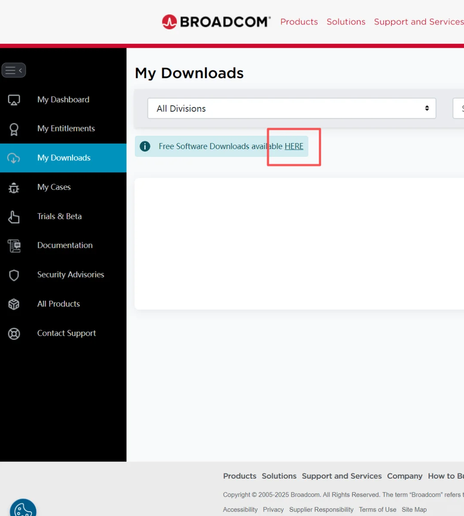Collapse the sidebar with the hamburger toggle
The width and height of the screenshot is (464, 516).
14,70
